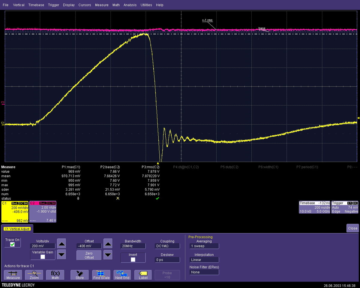The image size is (360, 288).
Task: Close the C1 Vertical Adjust dialog
Action: coord(352,228)
